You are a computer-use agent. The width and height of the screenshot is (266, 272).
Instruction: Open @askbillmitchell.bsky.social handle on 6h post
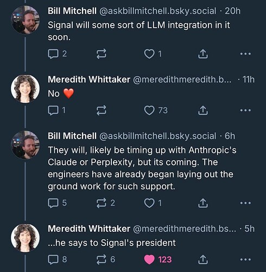(157, 136)
